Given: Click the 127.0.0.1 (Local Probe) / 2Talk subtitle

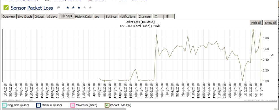Looking at the screenshot, I should [x=139, y=26].
